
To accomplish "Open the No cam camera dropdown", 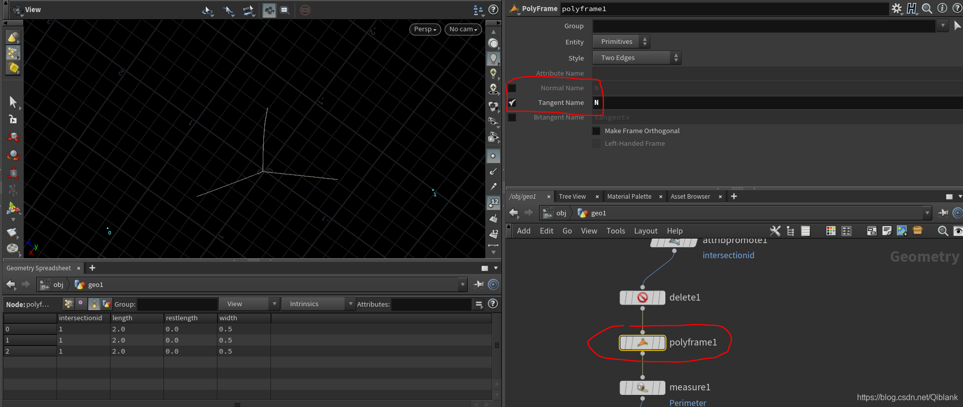I will click(x=463, y=29).
